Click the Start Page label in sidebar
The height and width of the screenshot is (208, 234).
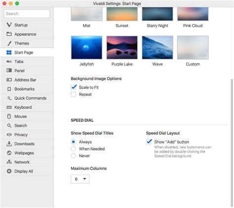[x=24, y=52]
